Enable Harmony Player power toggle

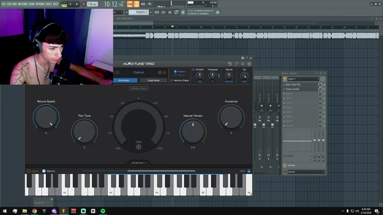tap(171, 81)
